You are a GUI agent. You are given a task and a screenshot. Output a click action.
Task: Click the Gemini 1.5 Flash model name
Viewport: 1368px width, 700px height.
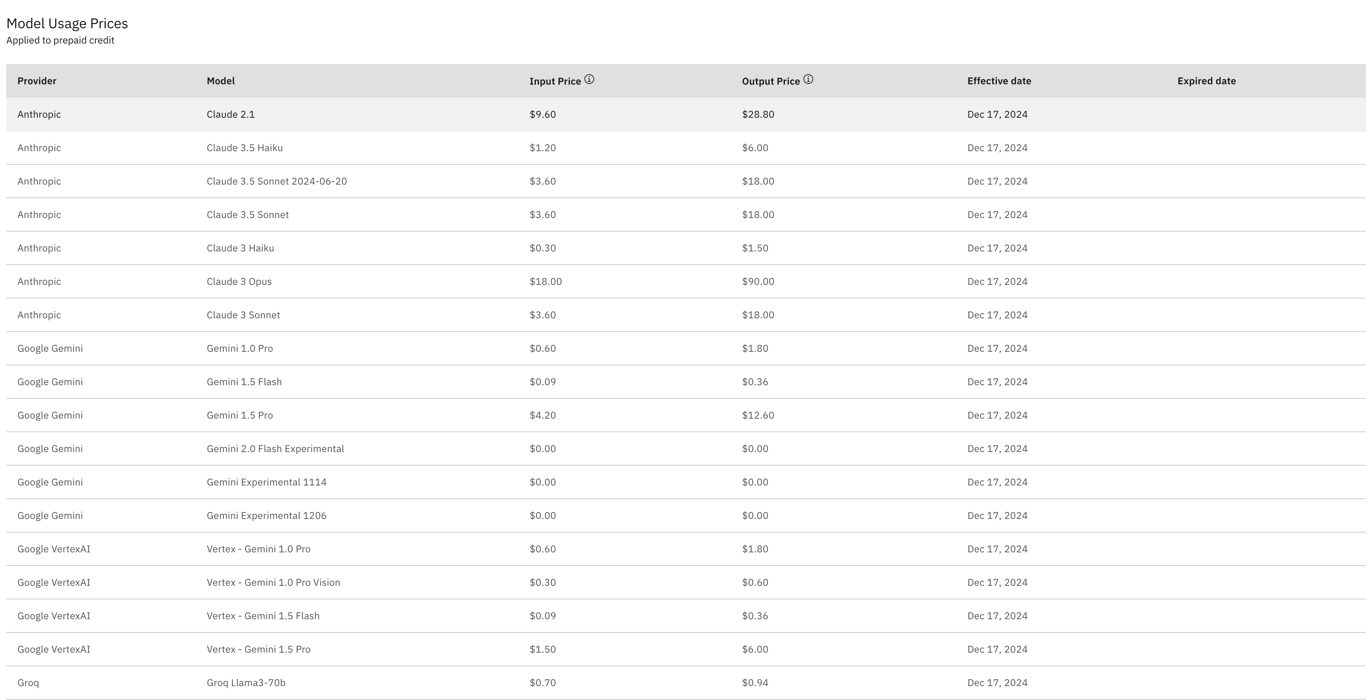(x=244, y=382)
